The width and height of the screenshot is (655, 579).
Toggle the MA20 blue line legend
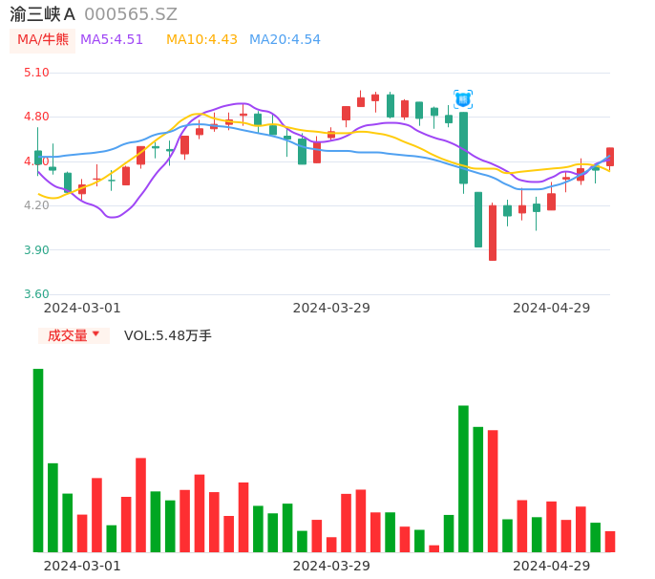click(x=285, y=40)
